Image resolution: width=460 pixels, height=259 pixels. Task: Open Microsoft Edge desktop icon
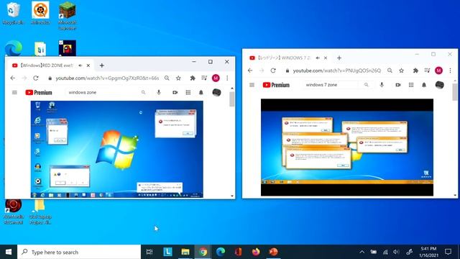pyautogui.click(x=13, y=48)
